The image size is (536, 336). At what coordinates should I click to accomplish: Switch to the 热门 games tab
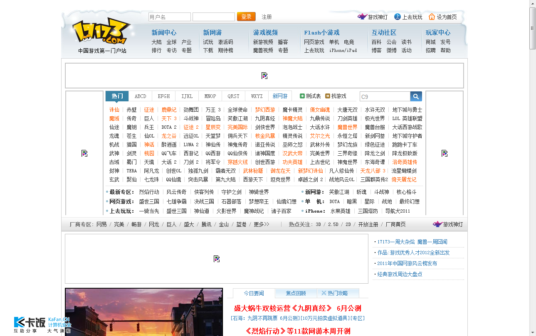click(x=117, y=96)
